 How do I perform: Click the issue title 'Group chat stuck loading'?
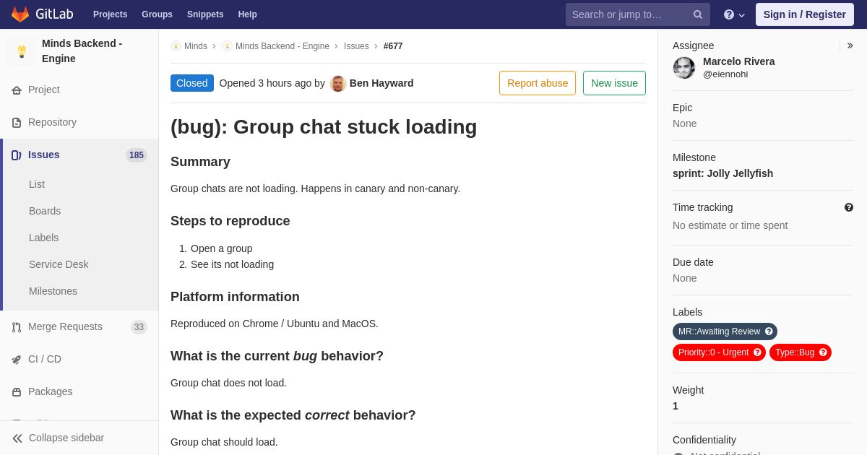click(x=324, y=127)
